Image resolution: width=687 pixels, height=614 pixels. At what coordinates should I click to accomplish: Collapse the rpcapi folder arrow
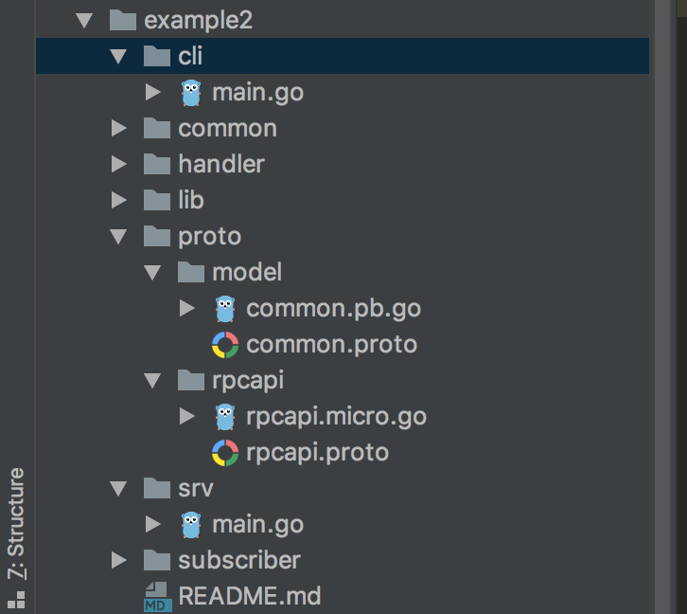point(152,380)
